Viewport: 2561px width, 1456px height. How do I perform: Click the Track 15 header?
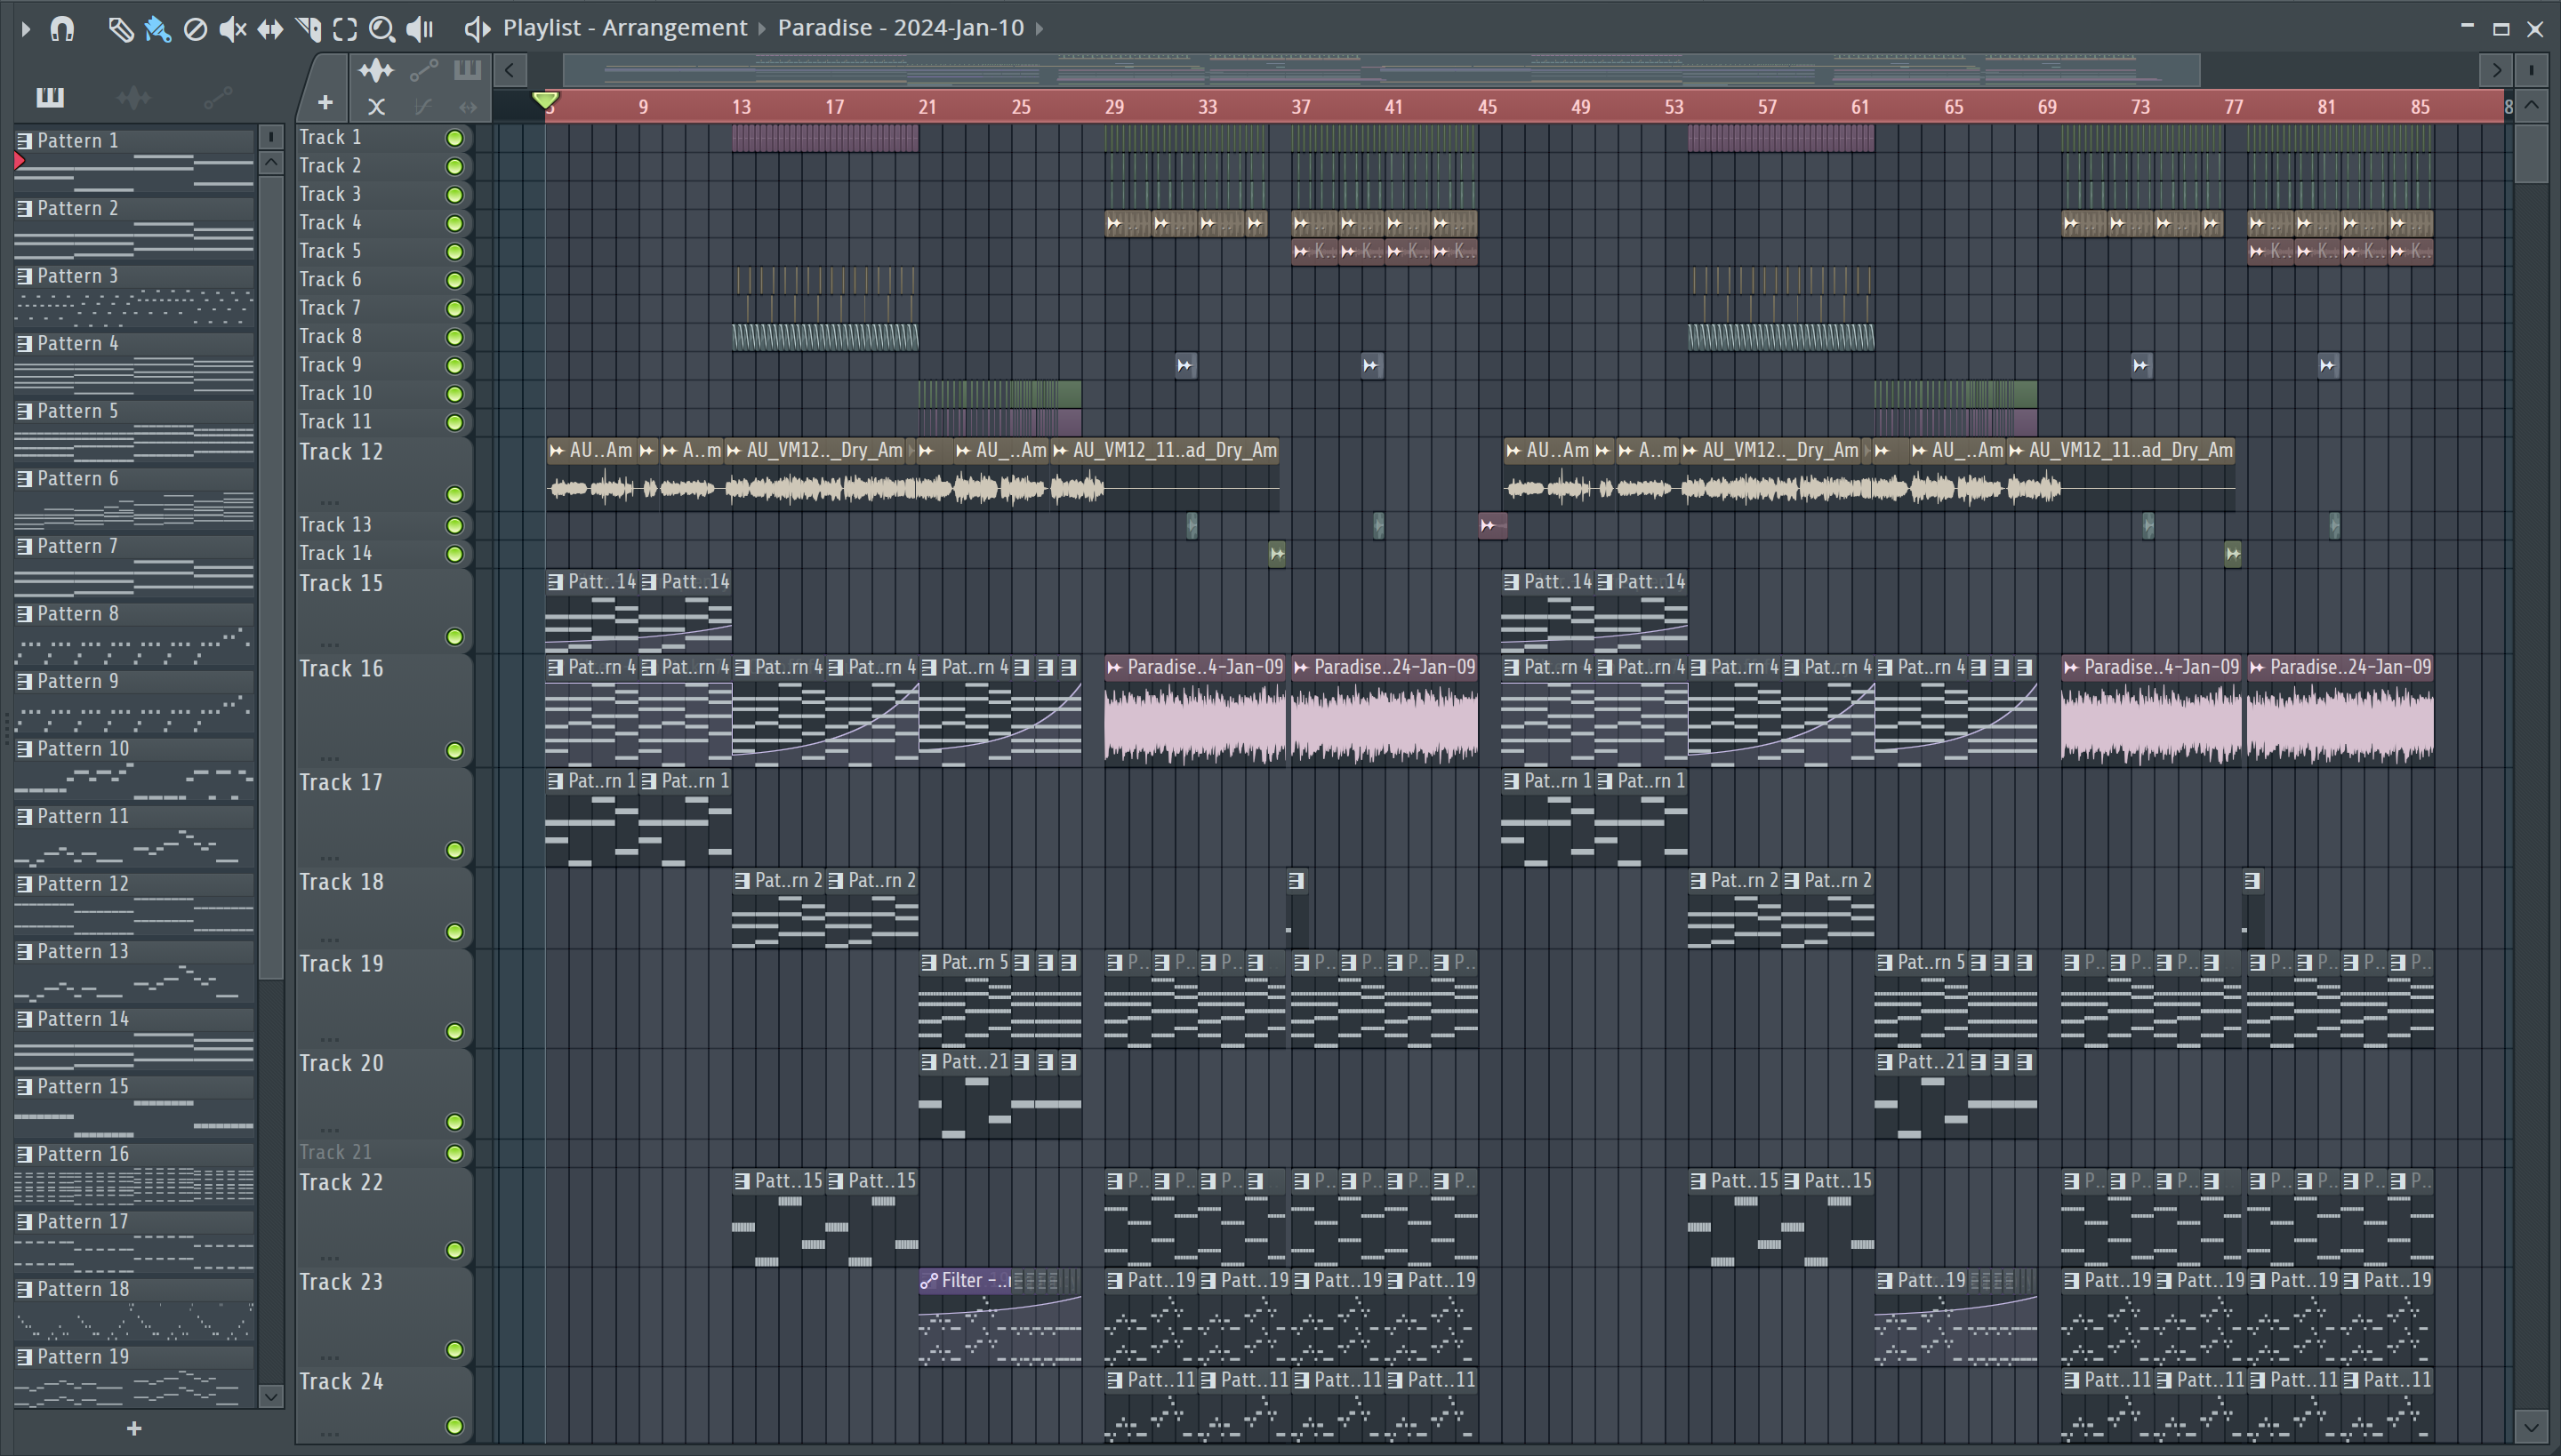[383, 610]
